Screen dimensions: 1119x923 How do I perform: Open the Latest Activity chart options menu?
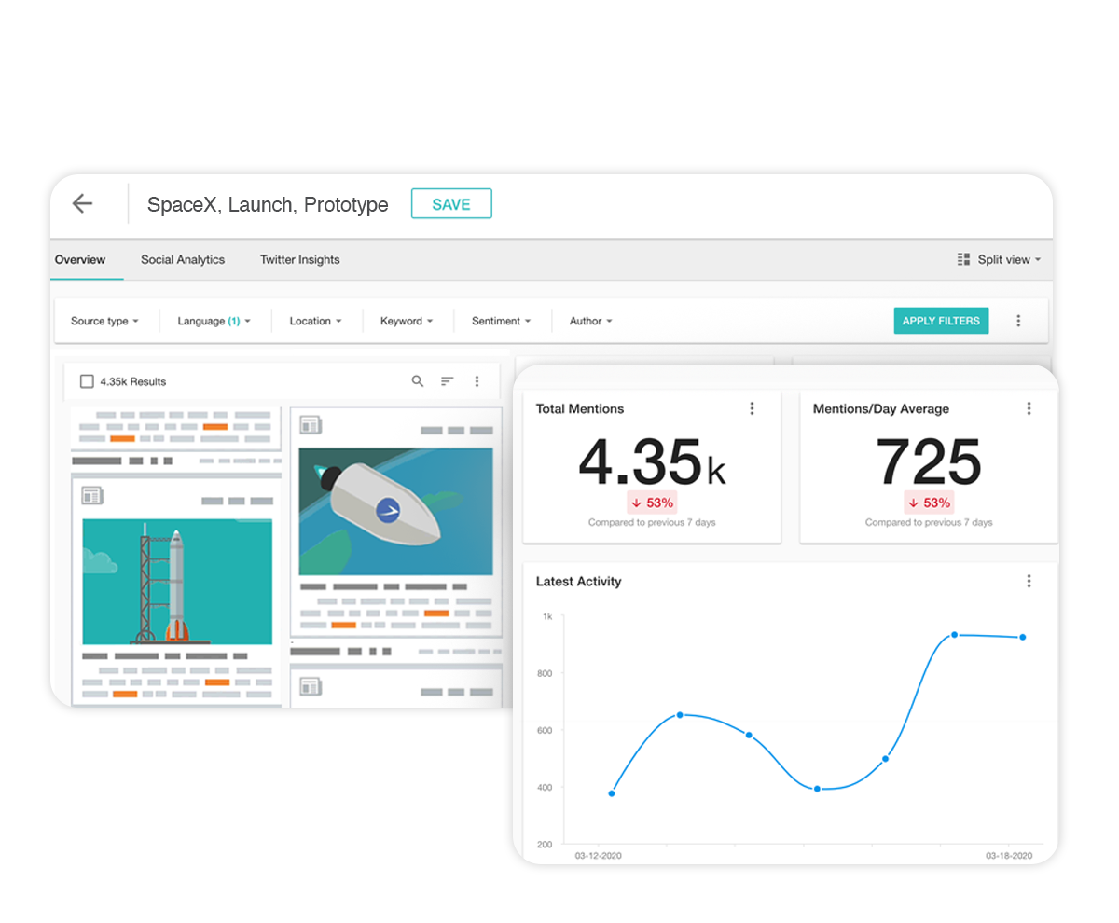[1029, 580]
